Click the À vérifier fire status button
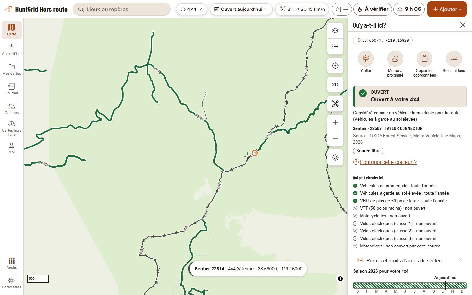The image size is (472, 295). (x=373, y=9)
